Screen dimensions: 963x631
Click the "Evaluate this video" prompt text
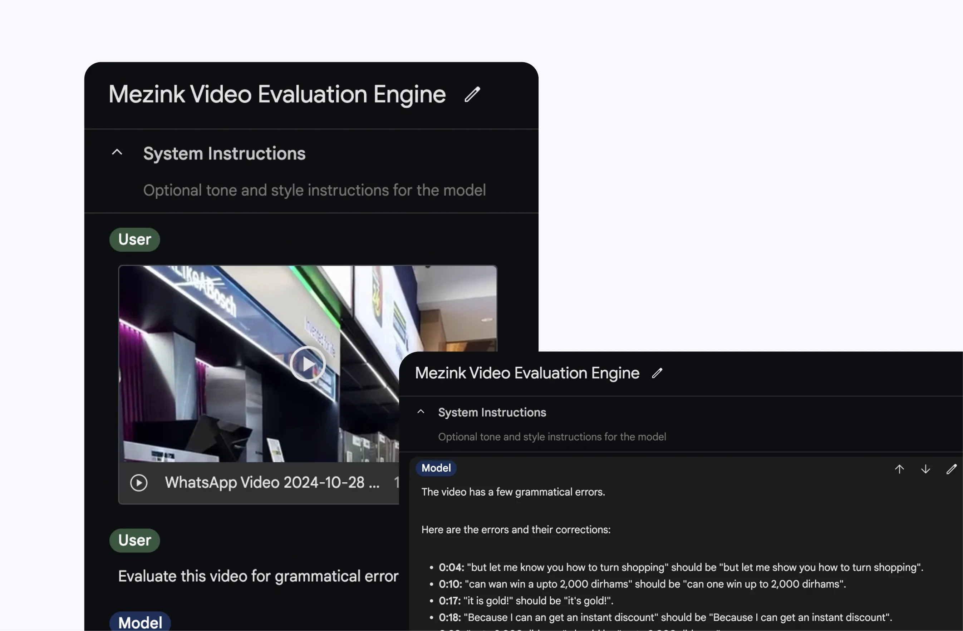coord(258,576)
